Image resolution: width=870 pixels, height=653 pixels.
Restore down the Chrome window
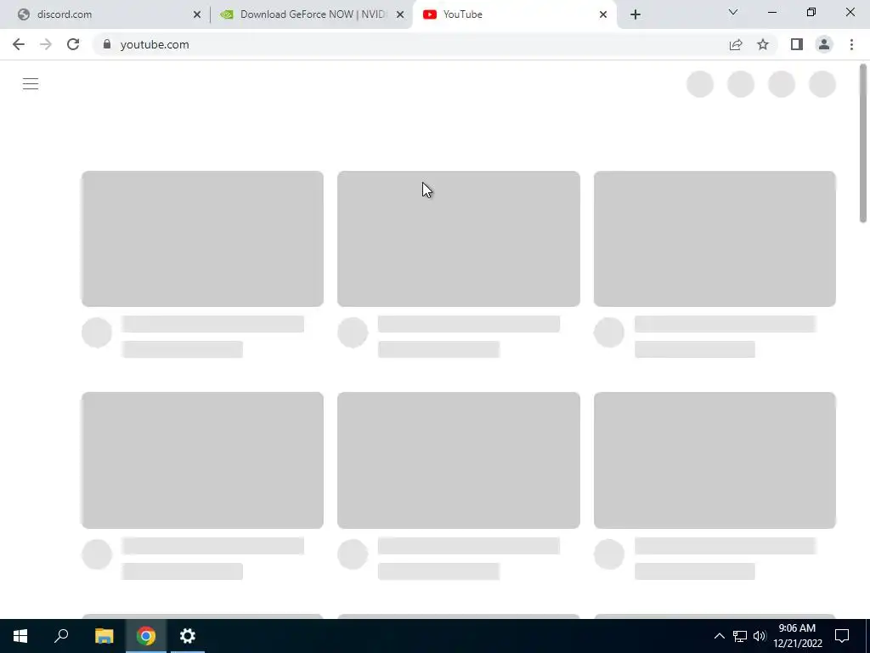coord(811,12)
